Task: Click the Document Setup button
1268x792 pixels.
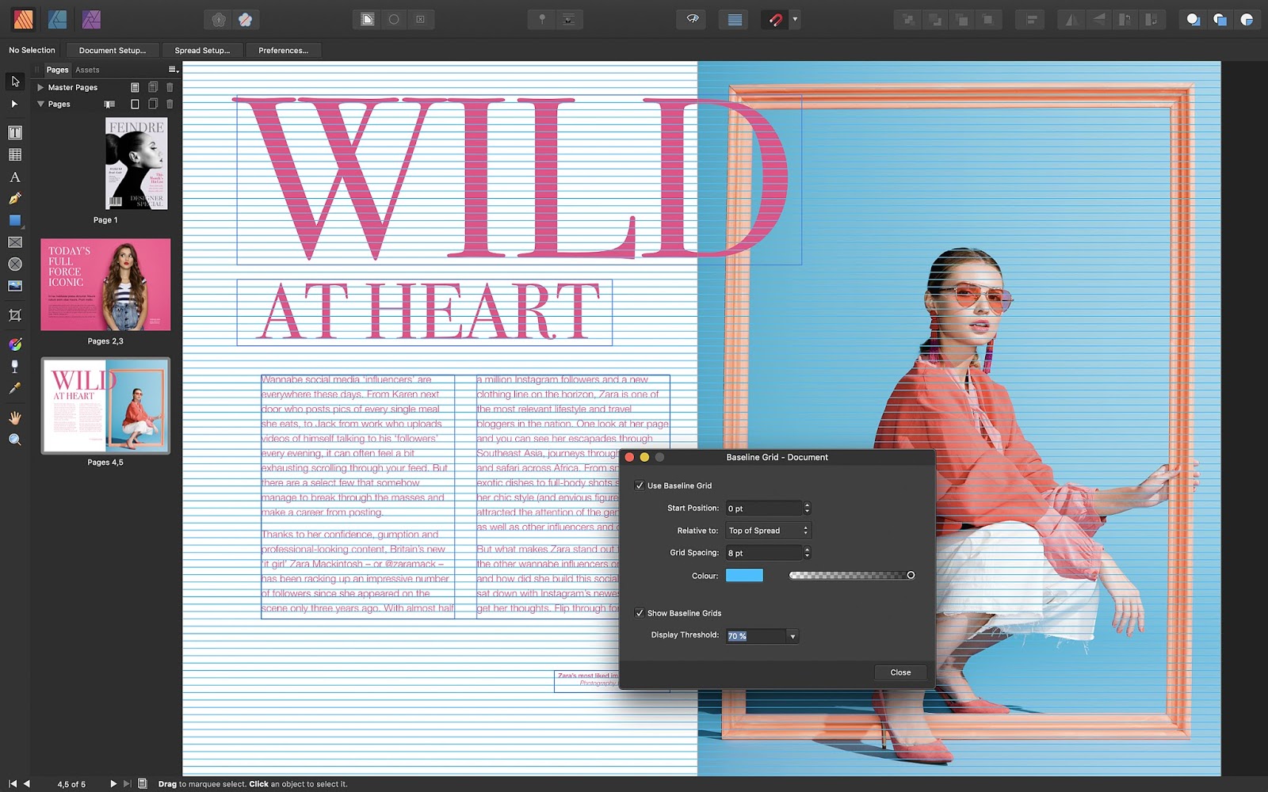Action: point(112,50)
